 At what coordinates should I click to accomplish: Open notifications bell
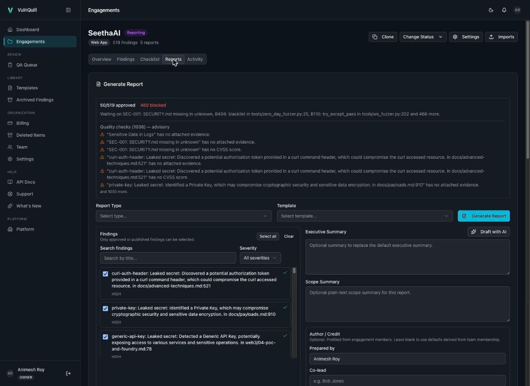pos(504,10)
